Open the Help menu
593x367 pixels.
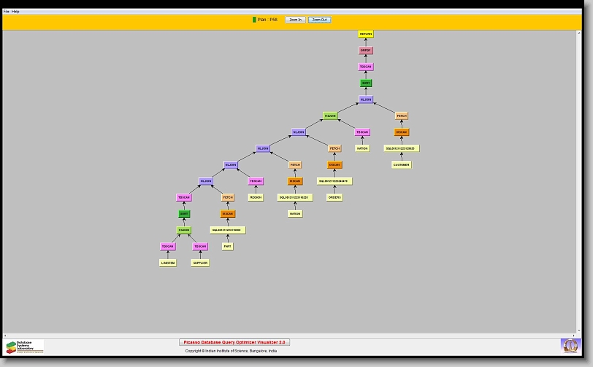click(16, 12)
